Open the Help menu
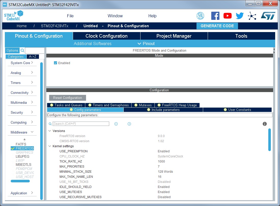 coord(152,16)
